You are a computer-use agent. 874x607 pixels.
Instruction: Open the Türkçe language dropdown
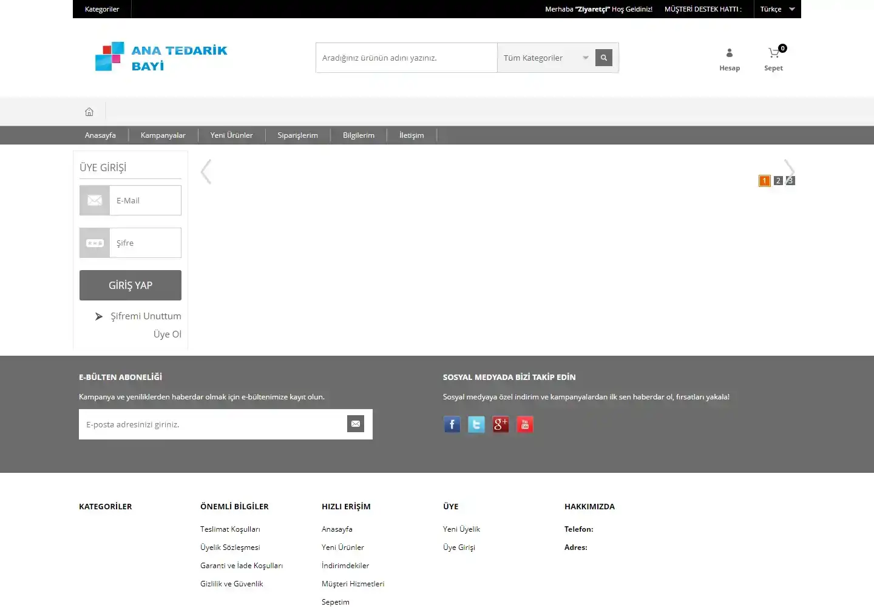click(x=777, y=9)
